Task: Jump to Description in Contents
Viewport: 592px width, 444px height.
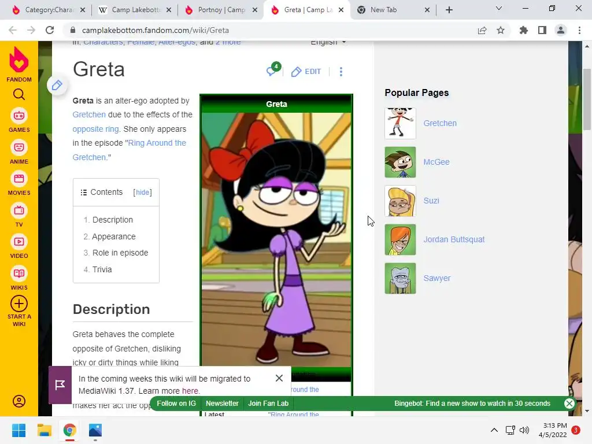Action: coord(113,220)
